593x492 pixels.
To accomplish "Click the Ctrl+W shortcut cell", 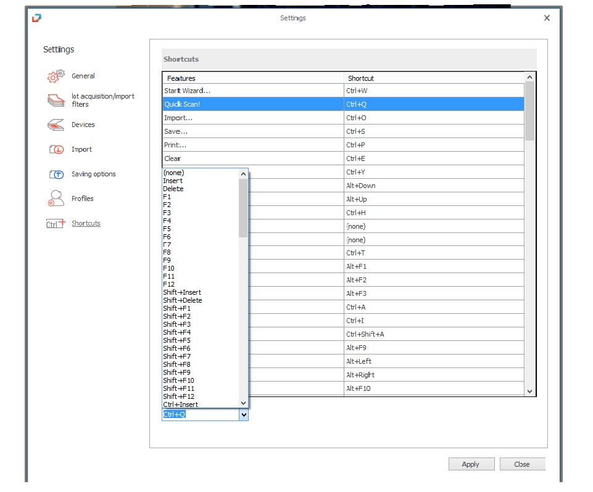I will 434,91.
